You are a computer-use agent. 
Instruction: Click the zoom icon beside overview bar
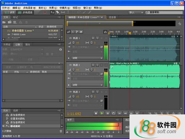pos(179,23)
